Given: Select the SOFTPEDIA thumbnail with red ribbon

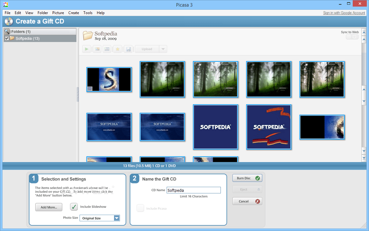Looking at the screenshot, I should click(268, 127).
